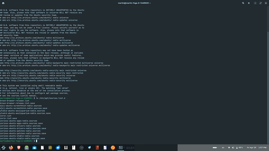The image size is (269, 151).
Task: Click uncommented 'deb ... noble-updates multiverse' line
Action: click(x=37, y=43)
